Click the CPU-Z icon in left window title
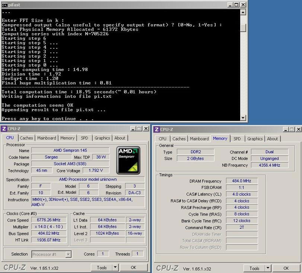Screen dimensions: 302x273 (x=4, y=129)
